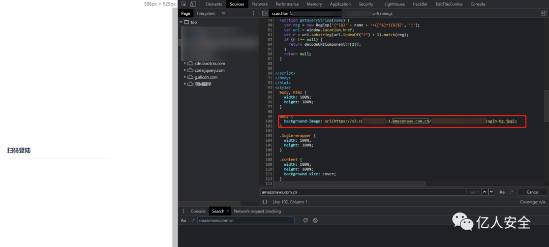The height and width of the screenshot is (247, 549).
Task: Expand the code.jquery.com node
Action: click(185, 70)
